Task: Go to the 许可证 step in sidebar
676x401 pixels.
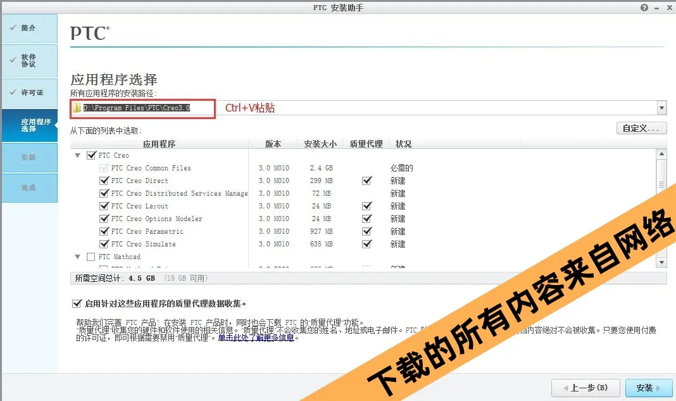Action: coord(30,92)
